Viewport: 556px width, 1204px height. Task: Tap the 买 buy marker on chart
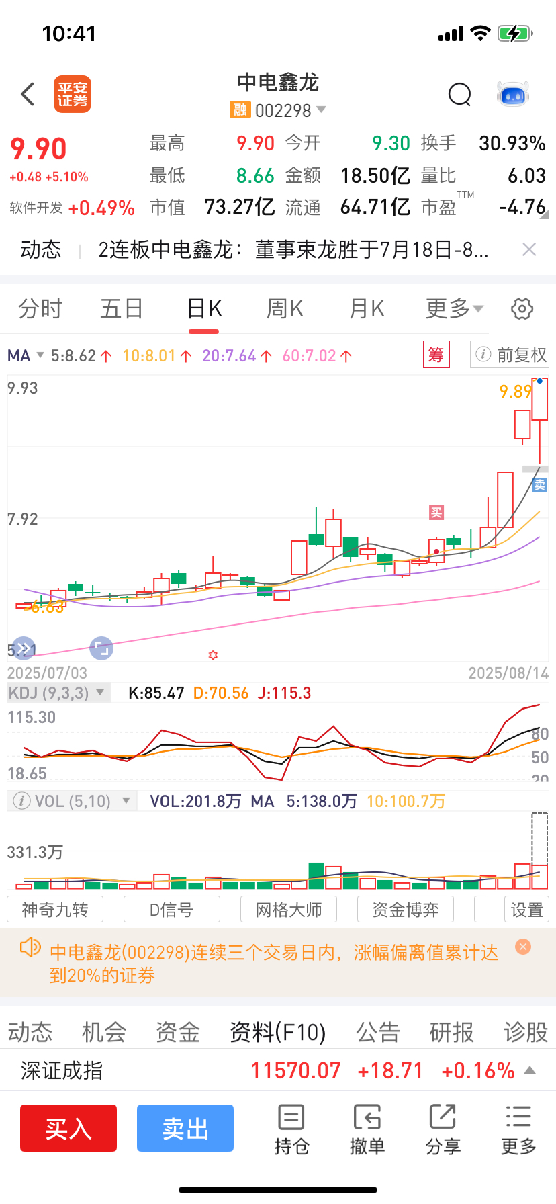pyautogui.click(x=436, y=513)
